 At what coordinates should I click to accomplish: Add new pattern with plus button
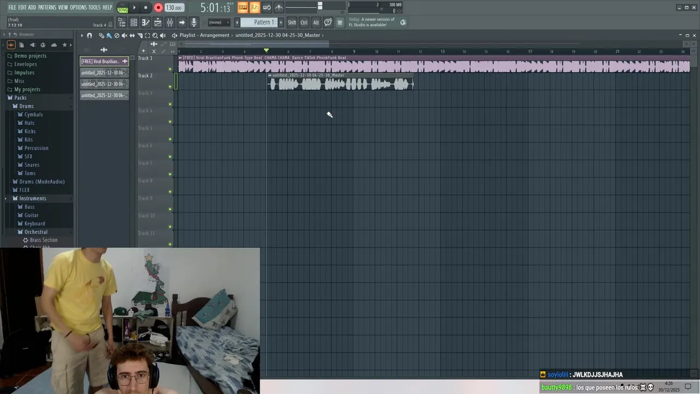pos(281,22)
